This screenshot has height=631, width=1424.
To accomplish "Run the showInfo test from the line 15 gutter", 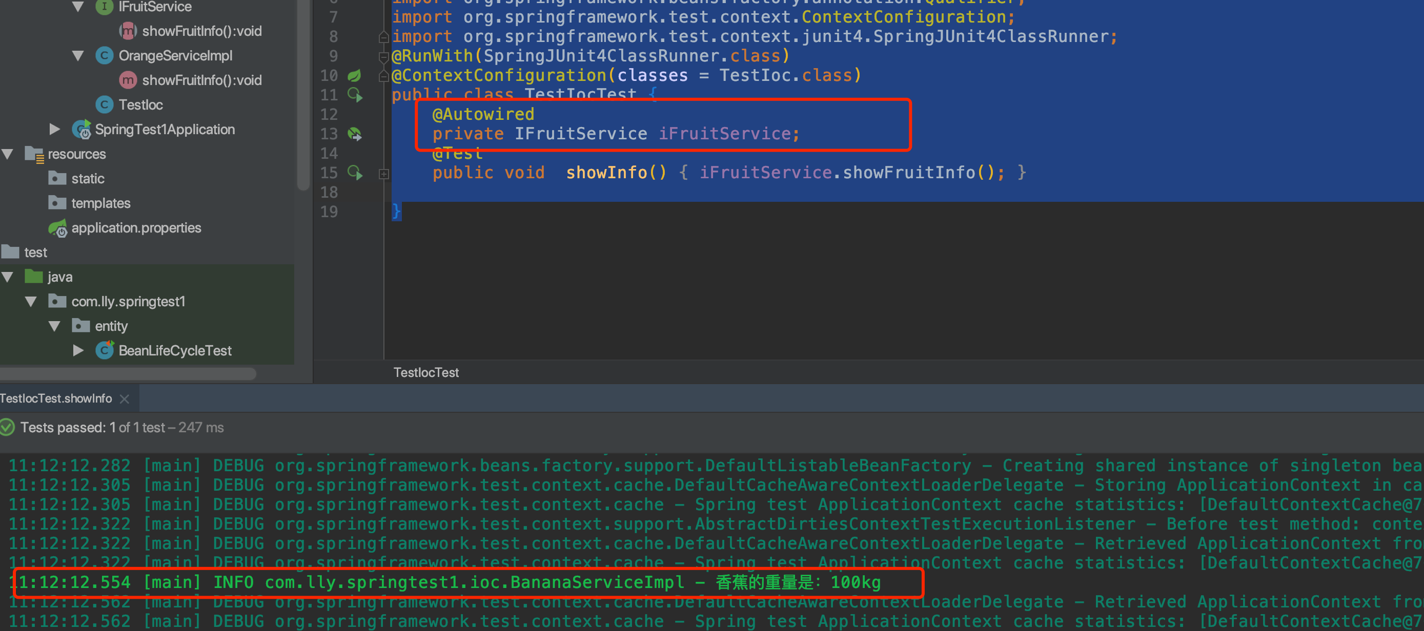I will (355, 173).
